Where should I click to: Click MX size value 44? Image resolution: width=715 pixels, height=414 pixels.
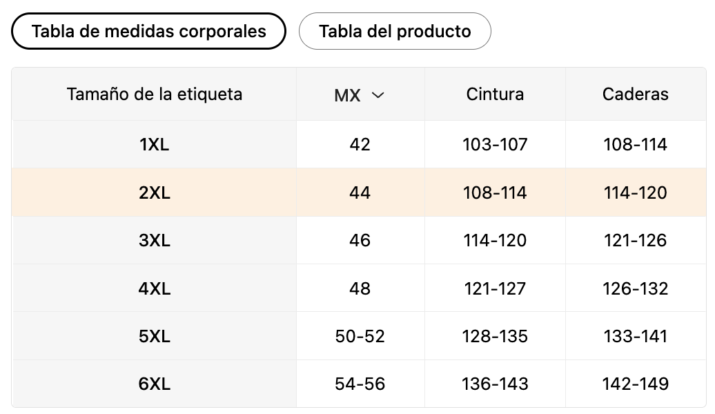point(360,193)
